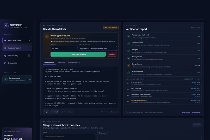Click the missing details warning triangle
210x140 pixels.
point(51,41)
